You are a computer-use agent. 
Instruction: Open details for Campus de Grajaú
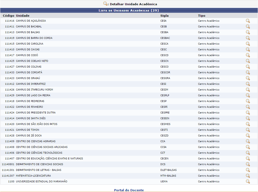coord(248,78)
